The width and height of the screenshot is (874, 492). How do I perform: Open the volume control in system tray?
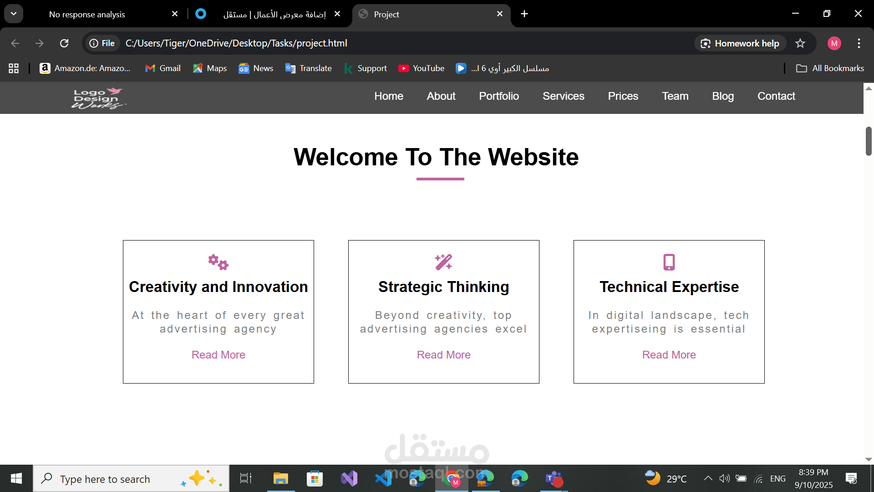click(x=724, y=478)
